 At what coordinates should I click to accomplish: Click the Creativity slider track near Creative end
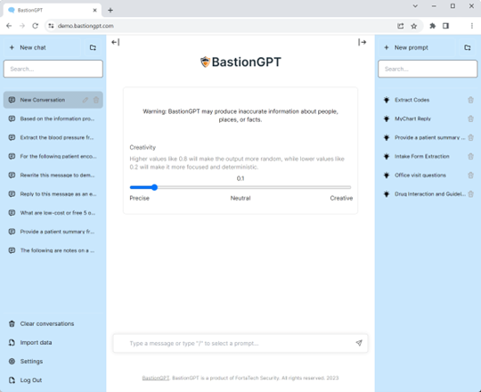[x=342, y=187]
